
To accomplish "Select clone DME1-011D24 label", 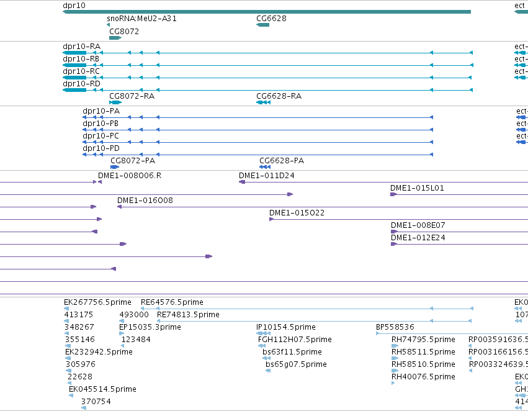I will 267,176.
